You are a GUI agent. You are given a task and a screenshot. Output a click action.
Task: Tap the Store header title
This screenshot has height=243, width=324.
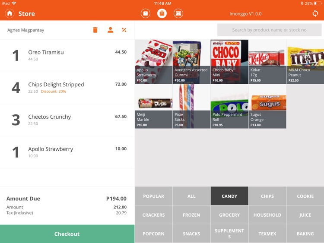(27, 14)
